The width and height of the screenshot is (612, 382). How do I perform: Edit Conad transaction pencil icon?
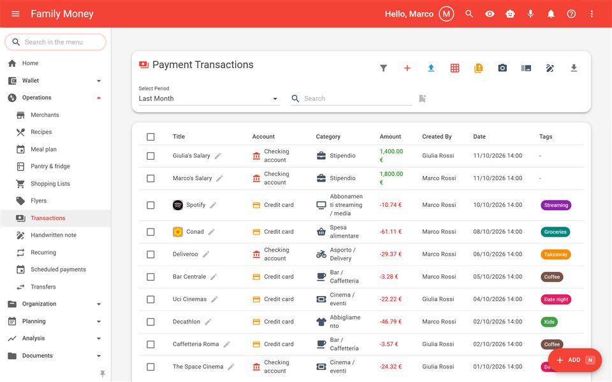(x=211, y=232)
